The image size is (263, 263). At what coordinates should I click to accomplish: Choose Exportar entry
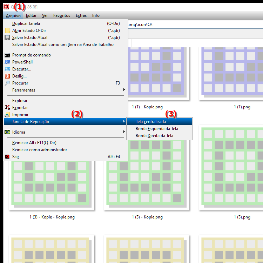[x=66, y=108]
